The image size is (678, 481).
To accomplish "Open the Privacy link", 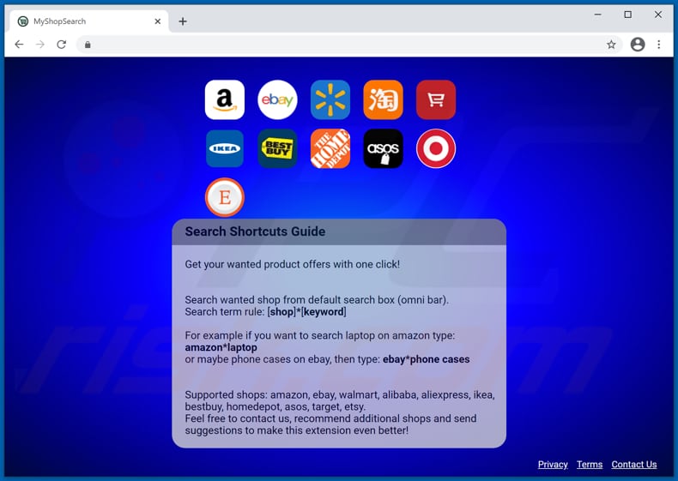I will 553,465.
